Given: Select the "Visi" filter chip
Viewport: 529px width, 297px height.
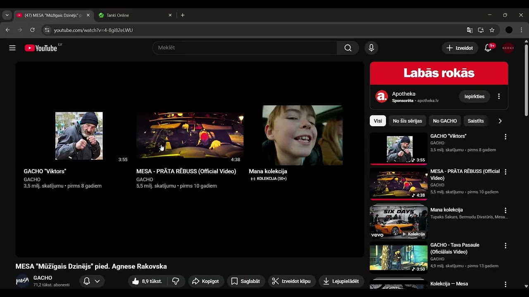Looking at the screenshot, I should (x=378, y=121).
